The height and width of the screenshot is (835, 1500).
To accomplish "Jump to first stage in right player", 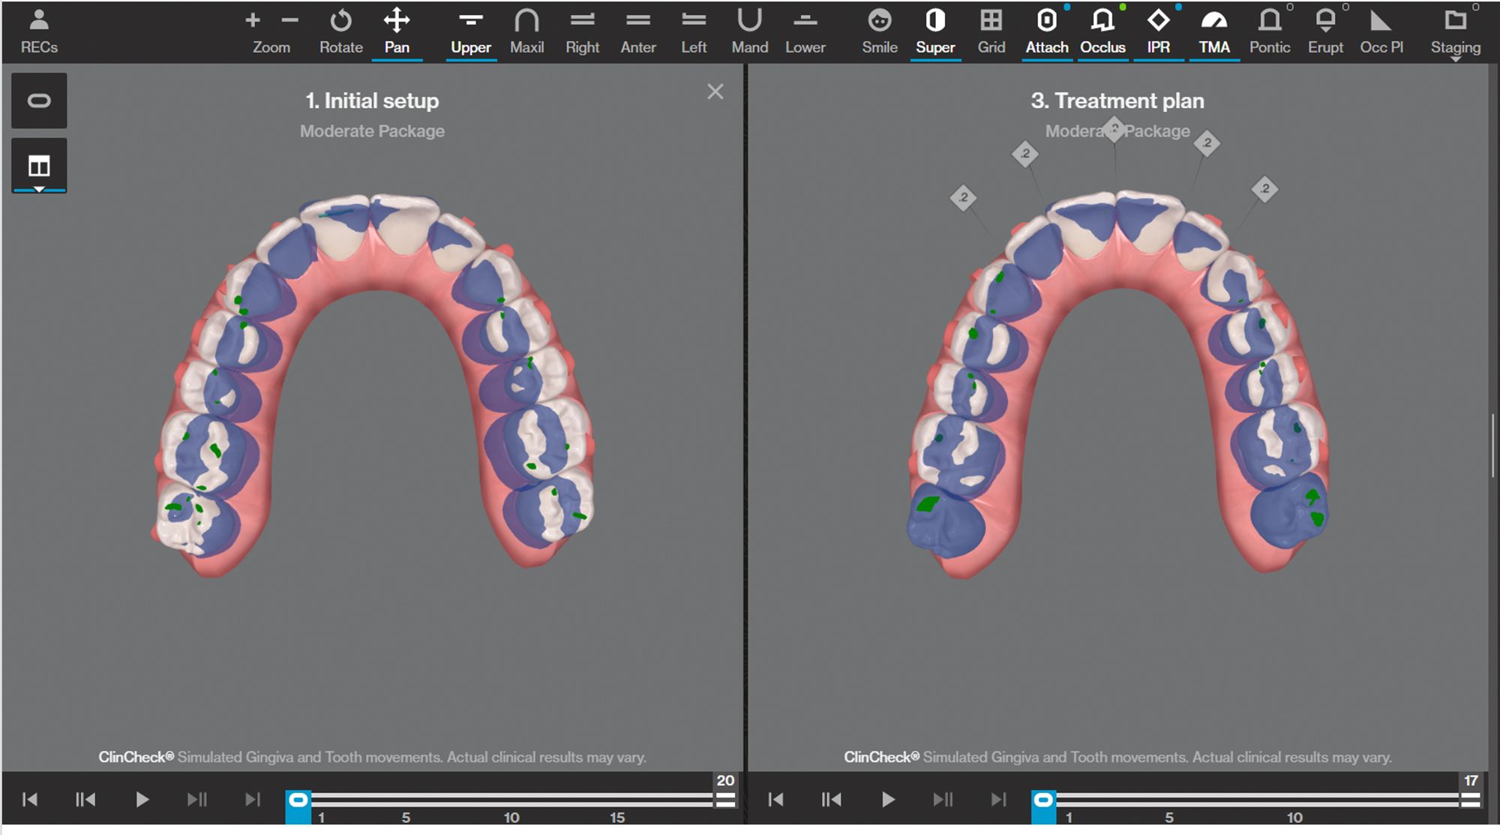I will click(x=775, y=800).
